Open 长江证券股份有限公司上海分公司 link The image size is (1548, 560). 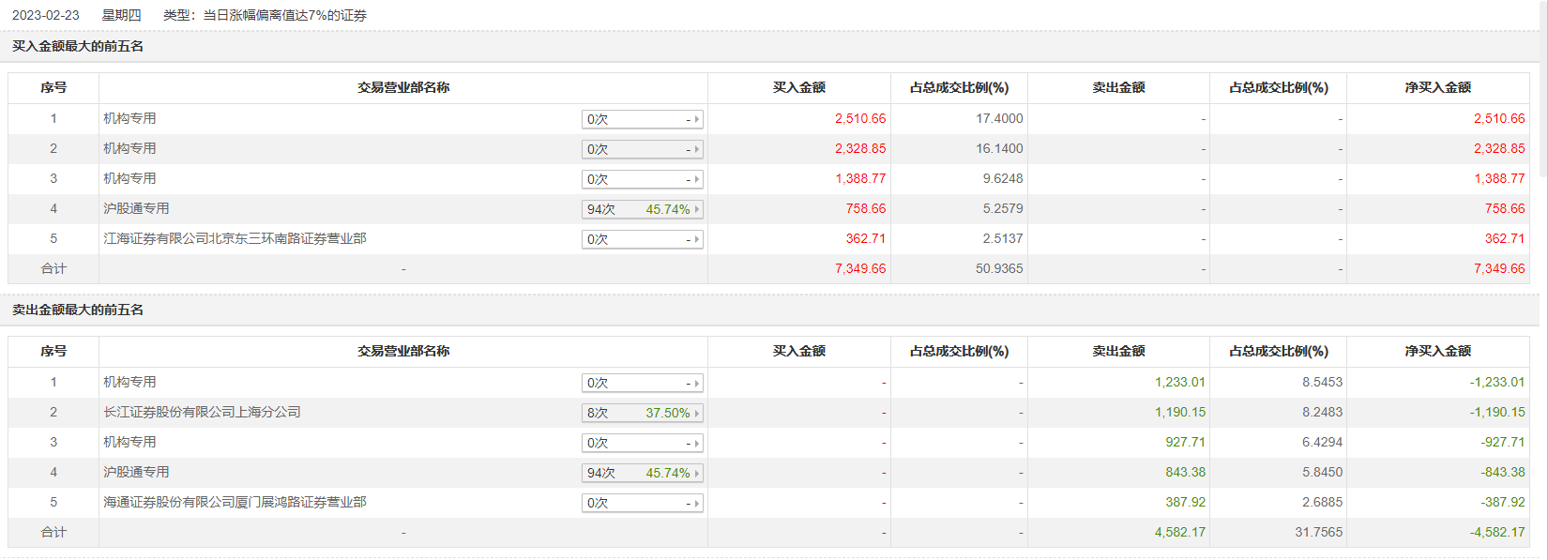(202, 412)
